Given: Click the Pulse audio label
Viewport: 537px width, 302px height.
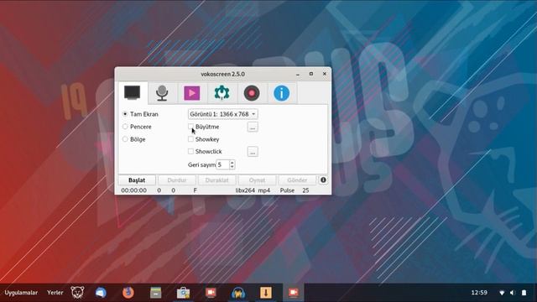Looking at the screenshot, I should [x=287, y=190].
